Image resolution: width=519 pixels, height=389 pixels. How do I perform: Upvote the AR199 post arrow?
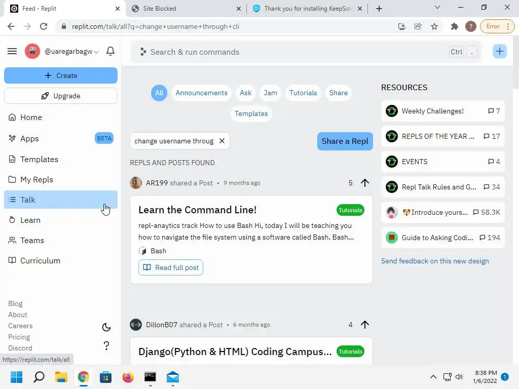(365, 183)
